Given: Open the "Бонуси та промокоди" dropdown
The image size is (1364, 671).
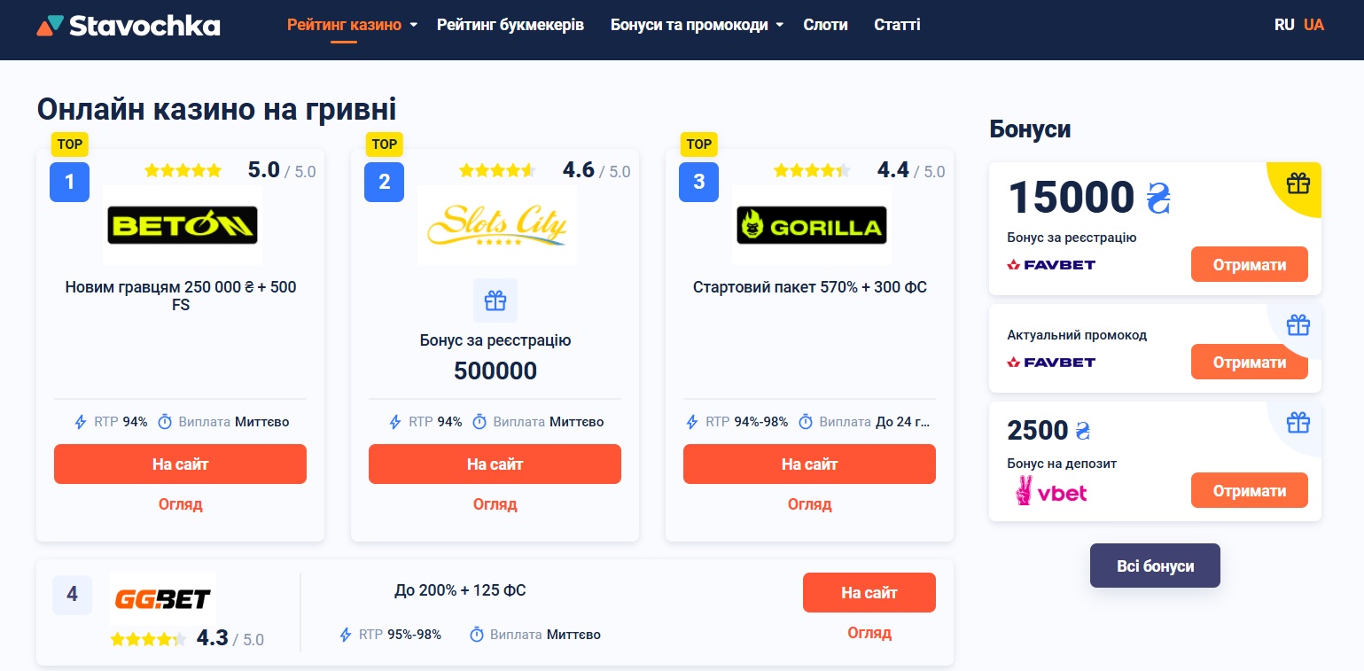Looking at the screenshot, I should pos(689,25).
